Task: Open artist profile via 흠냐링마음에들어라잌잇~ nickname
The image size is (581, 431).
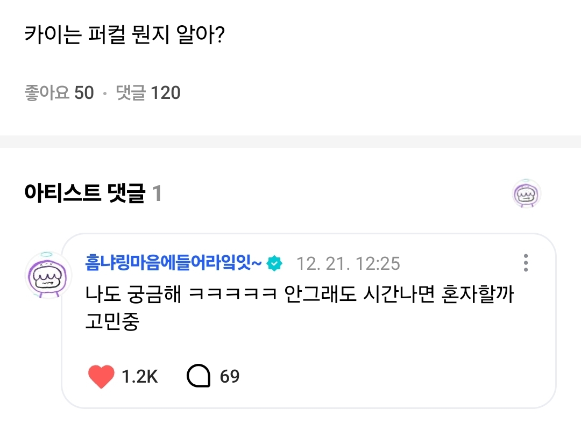Action: click(x=173, y=263)
